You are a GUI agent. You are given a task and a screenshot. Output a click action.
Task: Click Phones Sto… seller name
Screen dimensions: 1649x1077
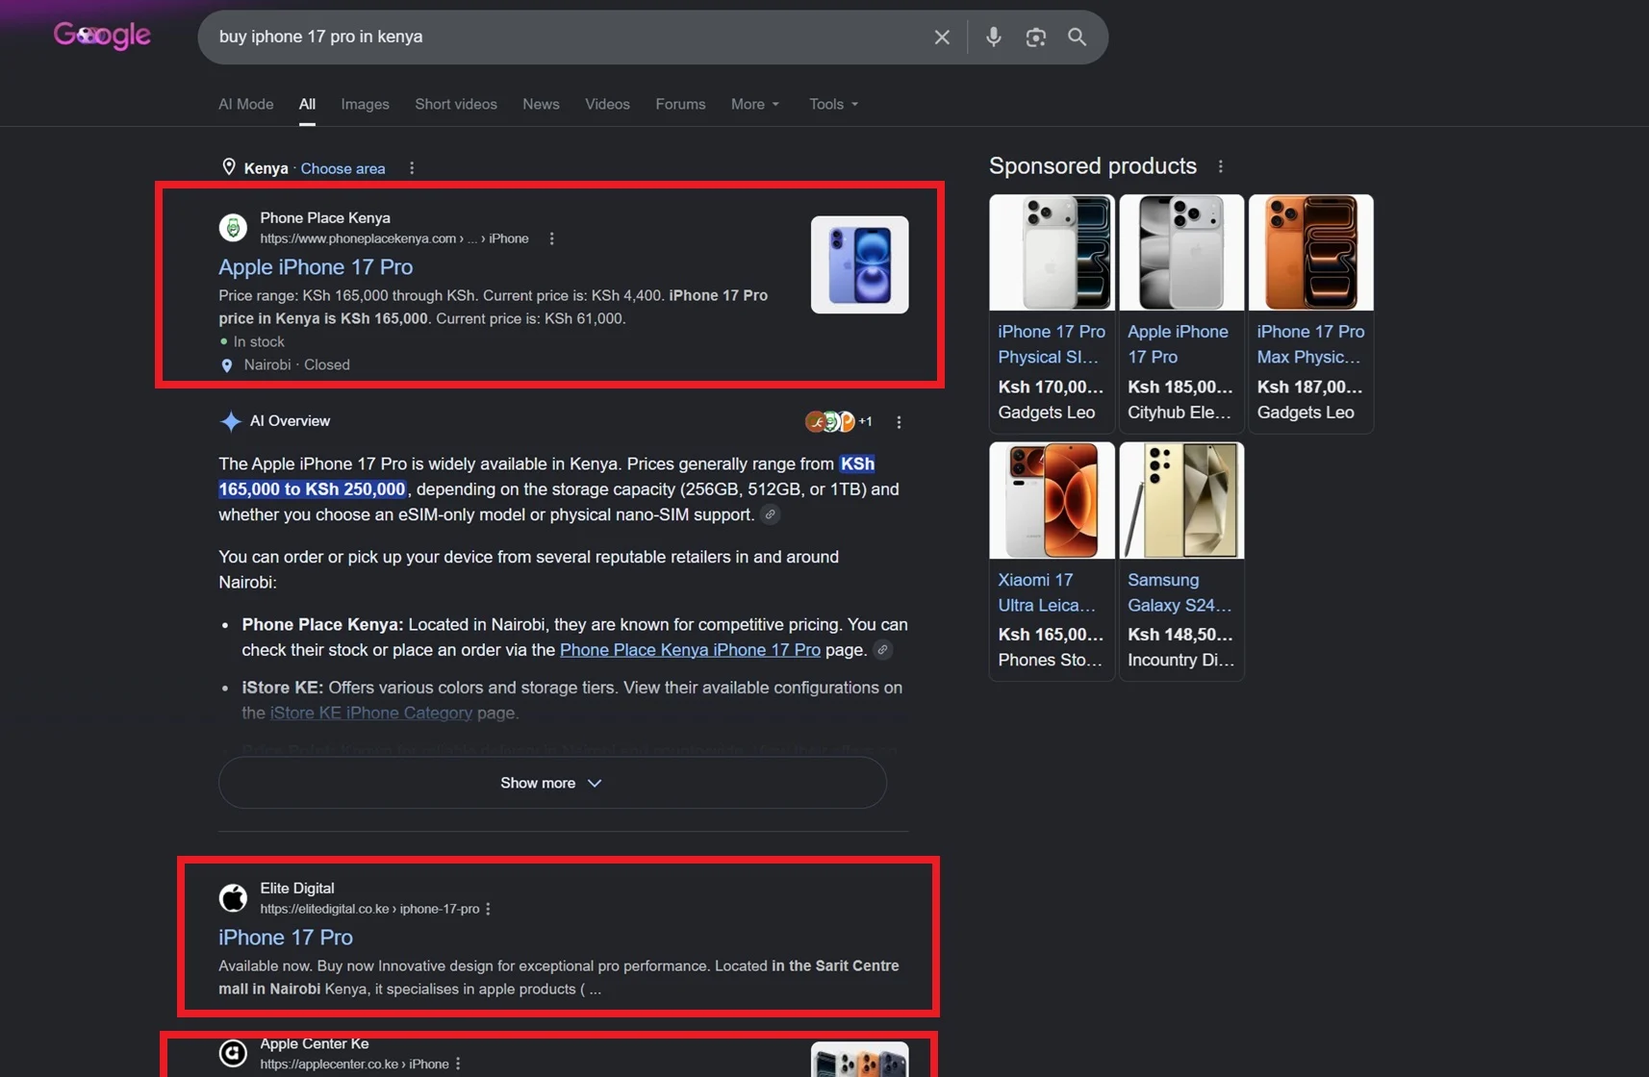coord(1051,661)
